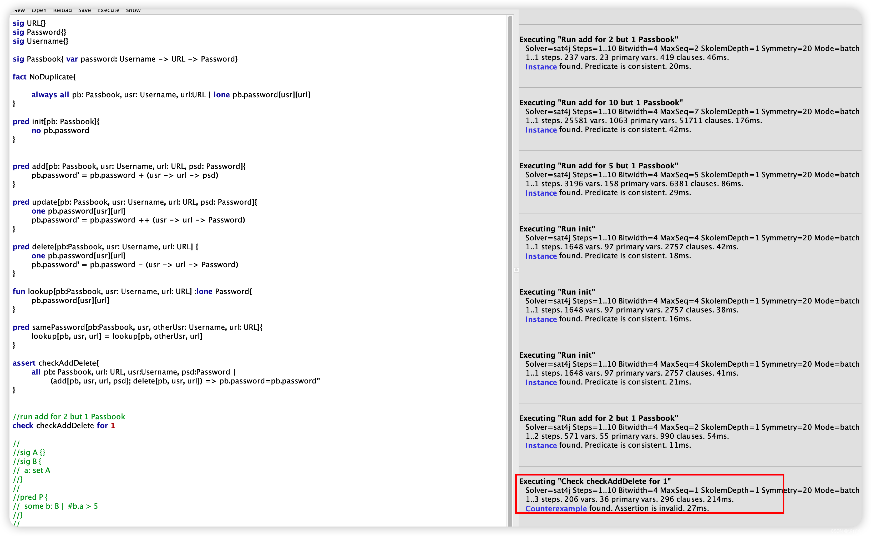Click the 'sig URL{}' code line

click(29, 23)
